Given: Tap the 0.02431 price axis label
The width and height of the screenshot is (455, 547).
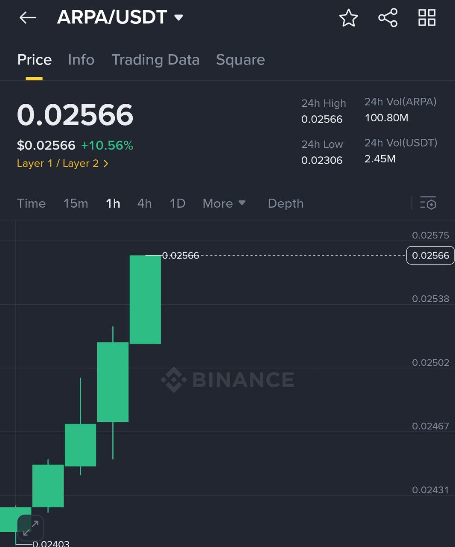Looking at the screenshot, I should [x=430, y=490].
